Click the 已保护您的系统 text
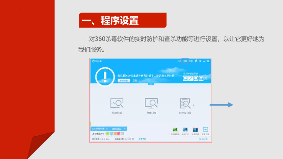Viewport: 283px width, 159px height. [x=191, y=74]
